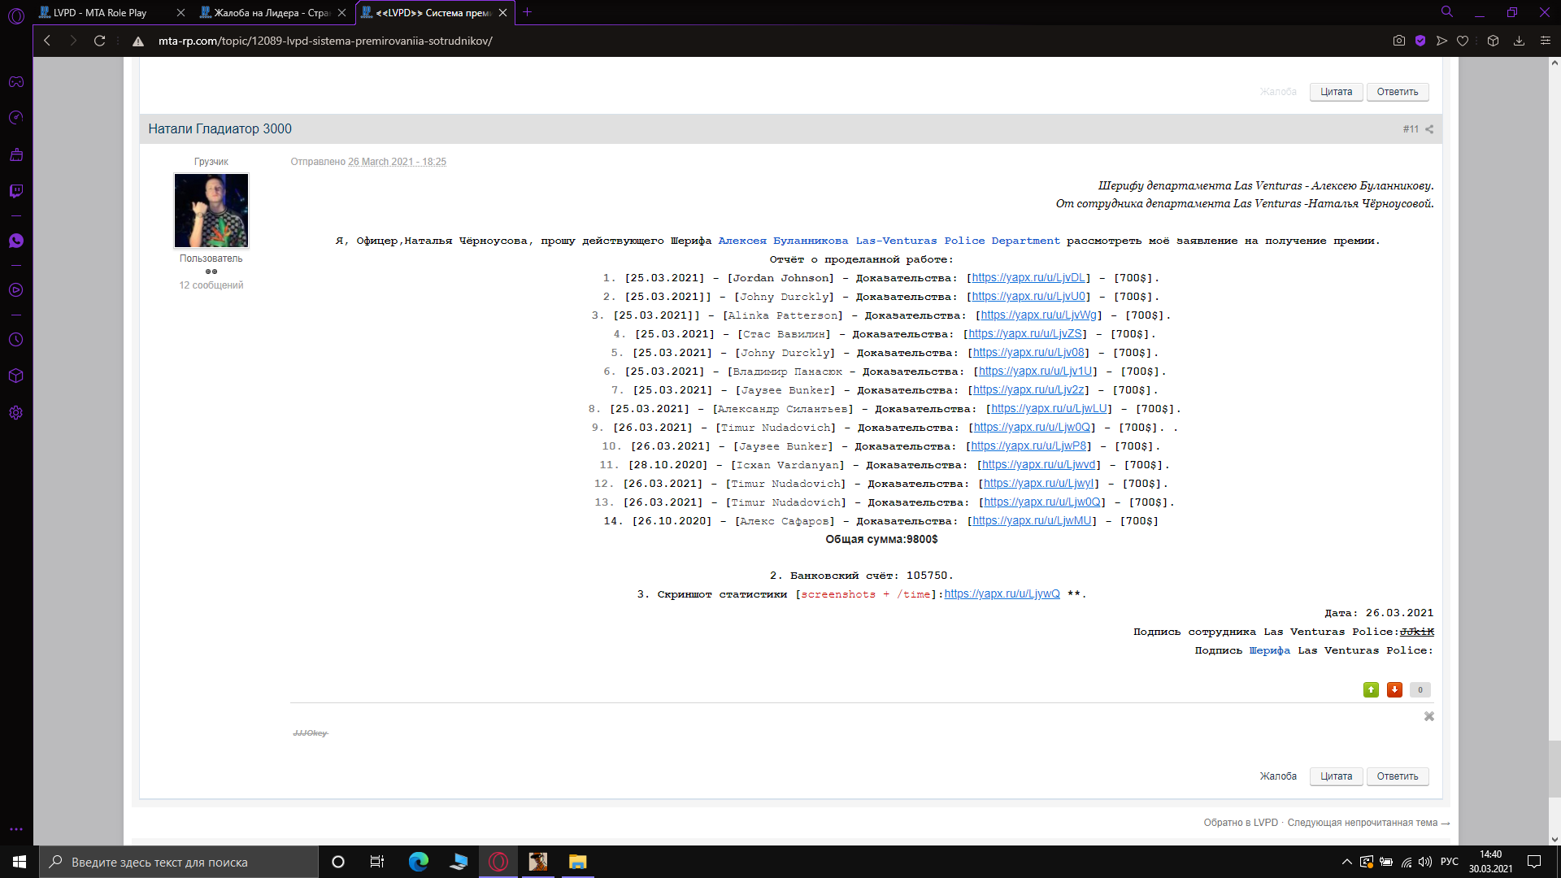
Task: Reload the current page
Action: click(x=99, y=41)
